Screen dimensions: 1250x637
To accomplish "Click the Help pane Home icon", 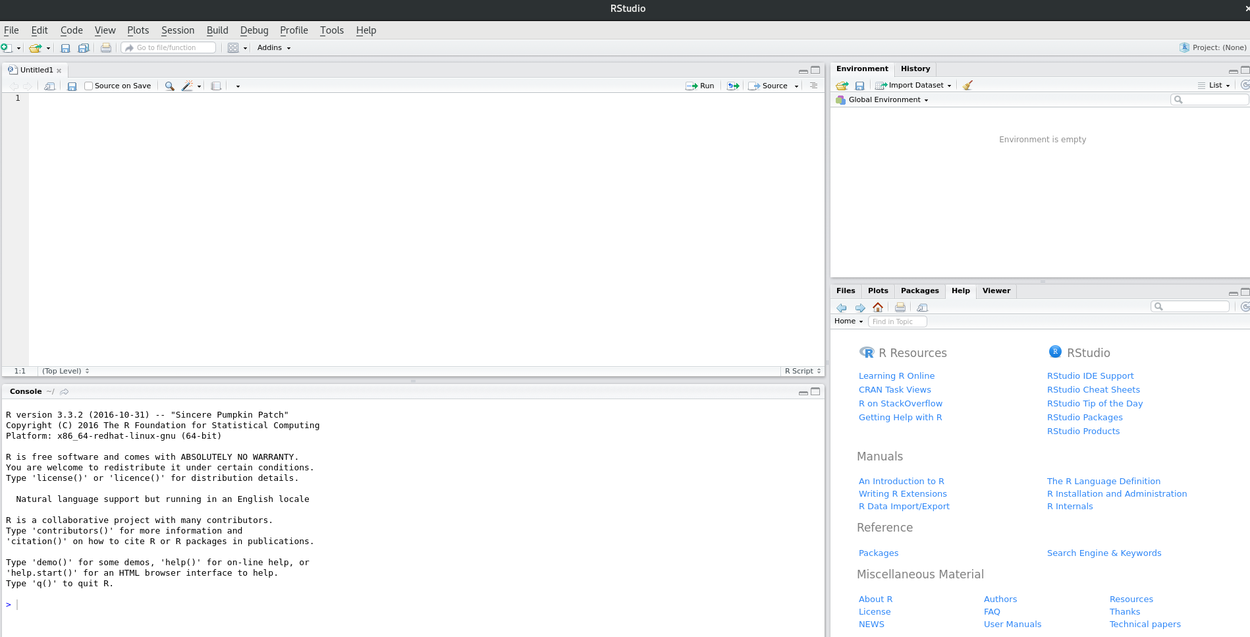I will (x=878, y=308).
